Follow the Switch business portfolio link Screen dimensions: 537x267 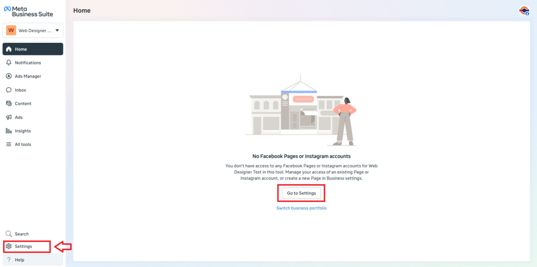click(302, 208)
